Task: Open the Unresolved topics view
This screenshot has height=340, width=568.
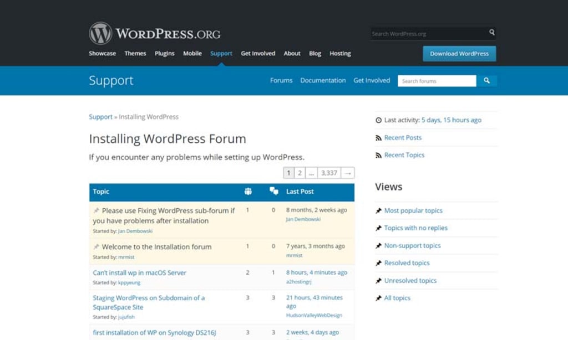Action: tap(410, 281)
